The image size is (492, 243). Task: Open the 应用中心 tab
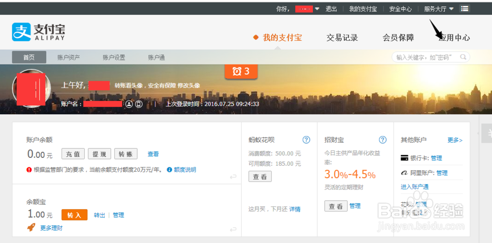coord(454,37)
